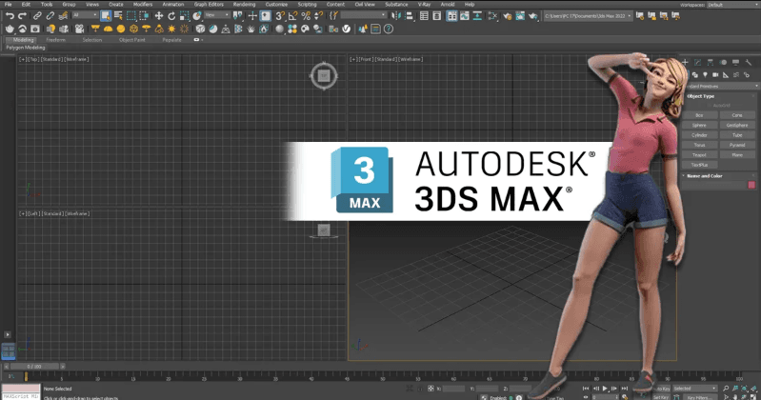Open the V-Ray menu
Viewport: 761px width, 400px height.
[x=424, y=5]
